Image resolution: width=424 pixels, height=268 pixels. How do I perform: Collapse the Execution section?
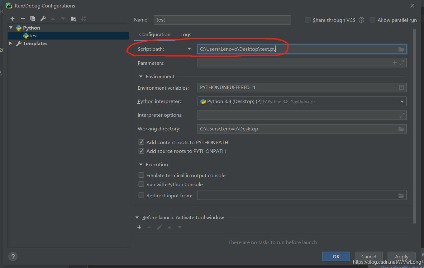[x=141, y=165]
